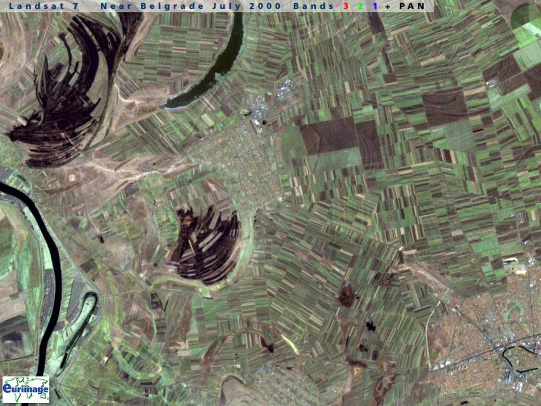The image size is (541, 406).
Task: Click the "July 2000" date text
Action: [247, 6]
